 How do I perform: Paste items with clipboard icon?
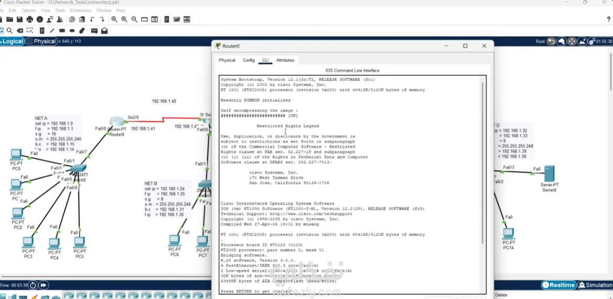point(82,19)
